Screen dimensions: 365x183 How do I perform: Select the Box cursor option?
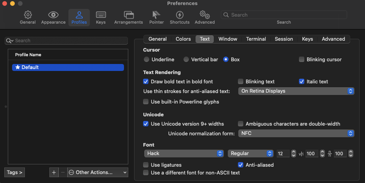[226, 59]
